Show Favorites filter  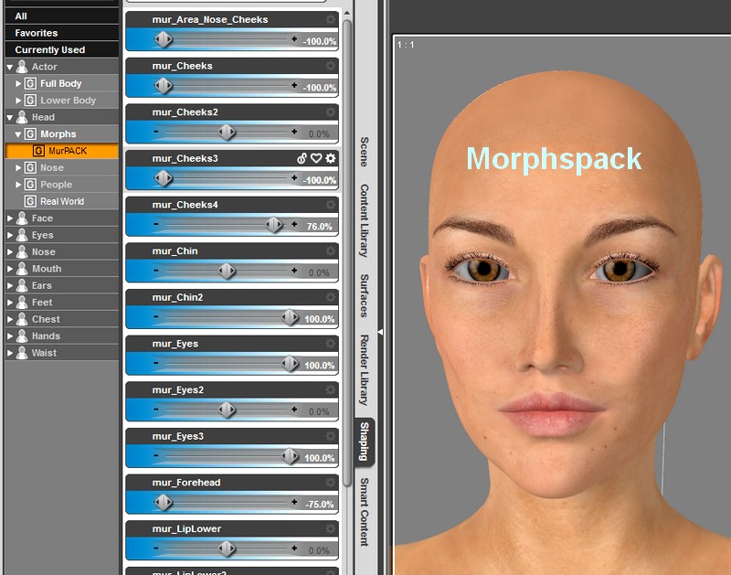(x=61, y=33)
